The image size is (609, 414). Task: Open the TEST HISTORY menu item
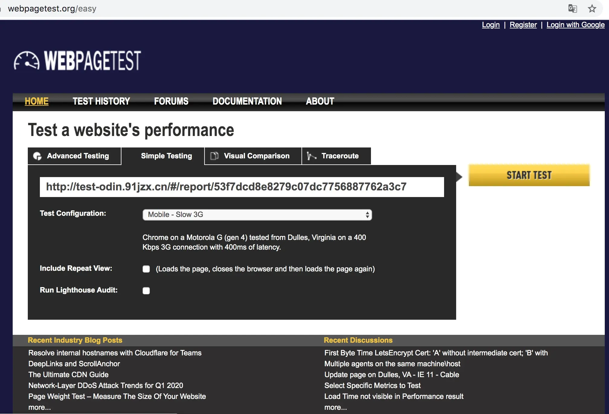pos(101,101)
